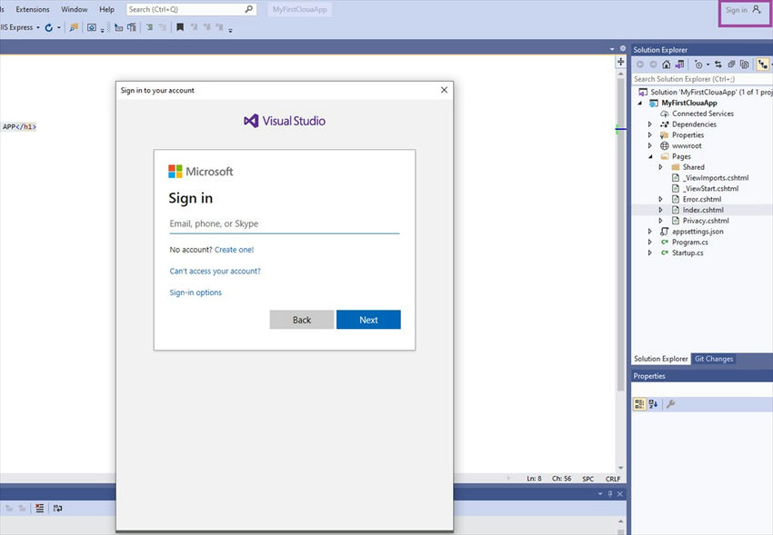Viewport: 773px width, 535px height.
Task: Click the Create one! link
Action: click(234, 249)
